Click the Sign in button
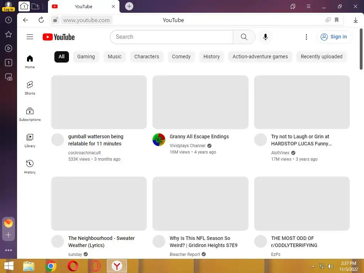The width and height of the screenshot is (364, 273). click(x=334, y=37)
